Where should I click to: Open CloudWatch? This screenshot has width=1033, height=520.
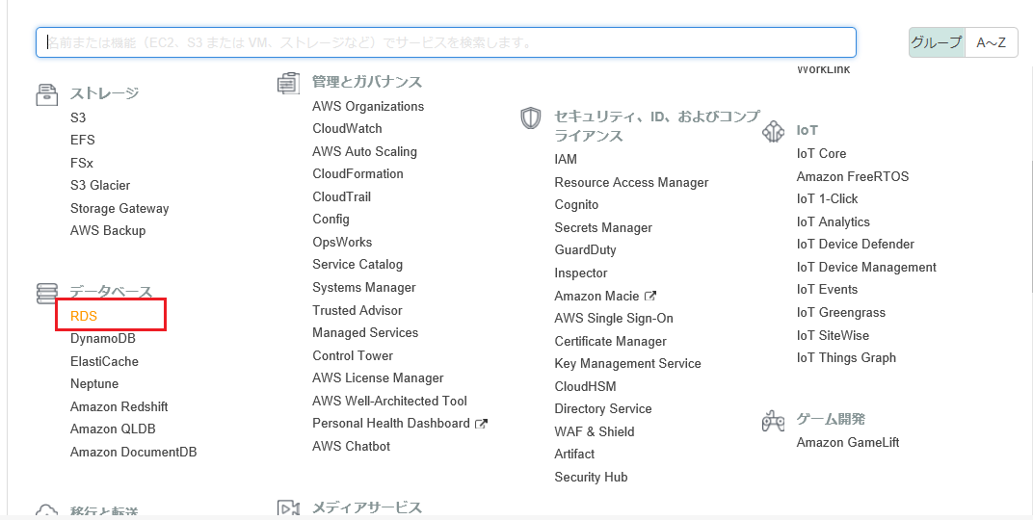[347, 129]
